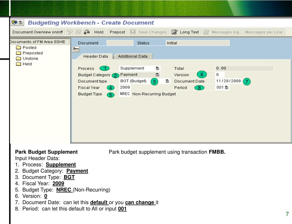The height and width of the screenshot is (224, 292).
Task: Click the Period field label
Action: [x=181, y=88]
